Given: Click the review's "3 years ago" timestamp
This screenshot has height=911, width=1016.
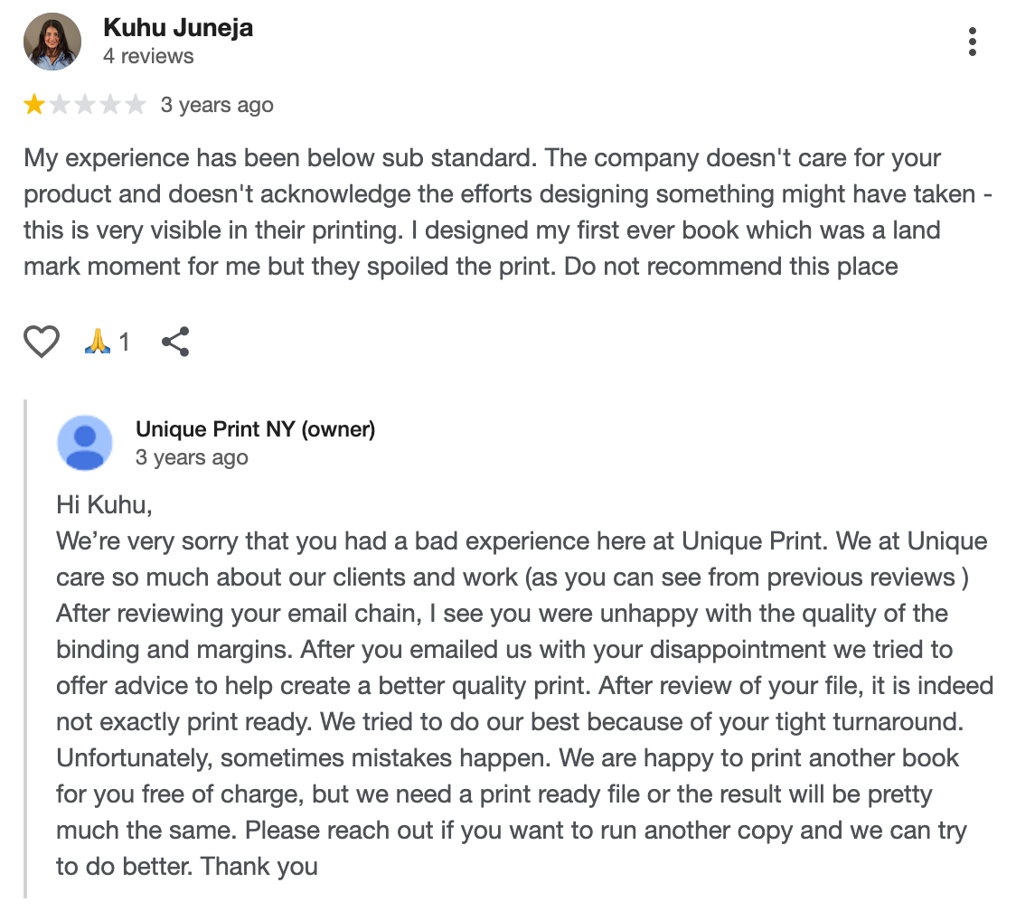Looking at the screenshot, I should pos(217,105).
